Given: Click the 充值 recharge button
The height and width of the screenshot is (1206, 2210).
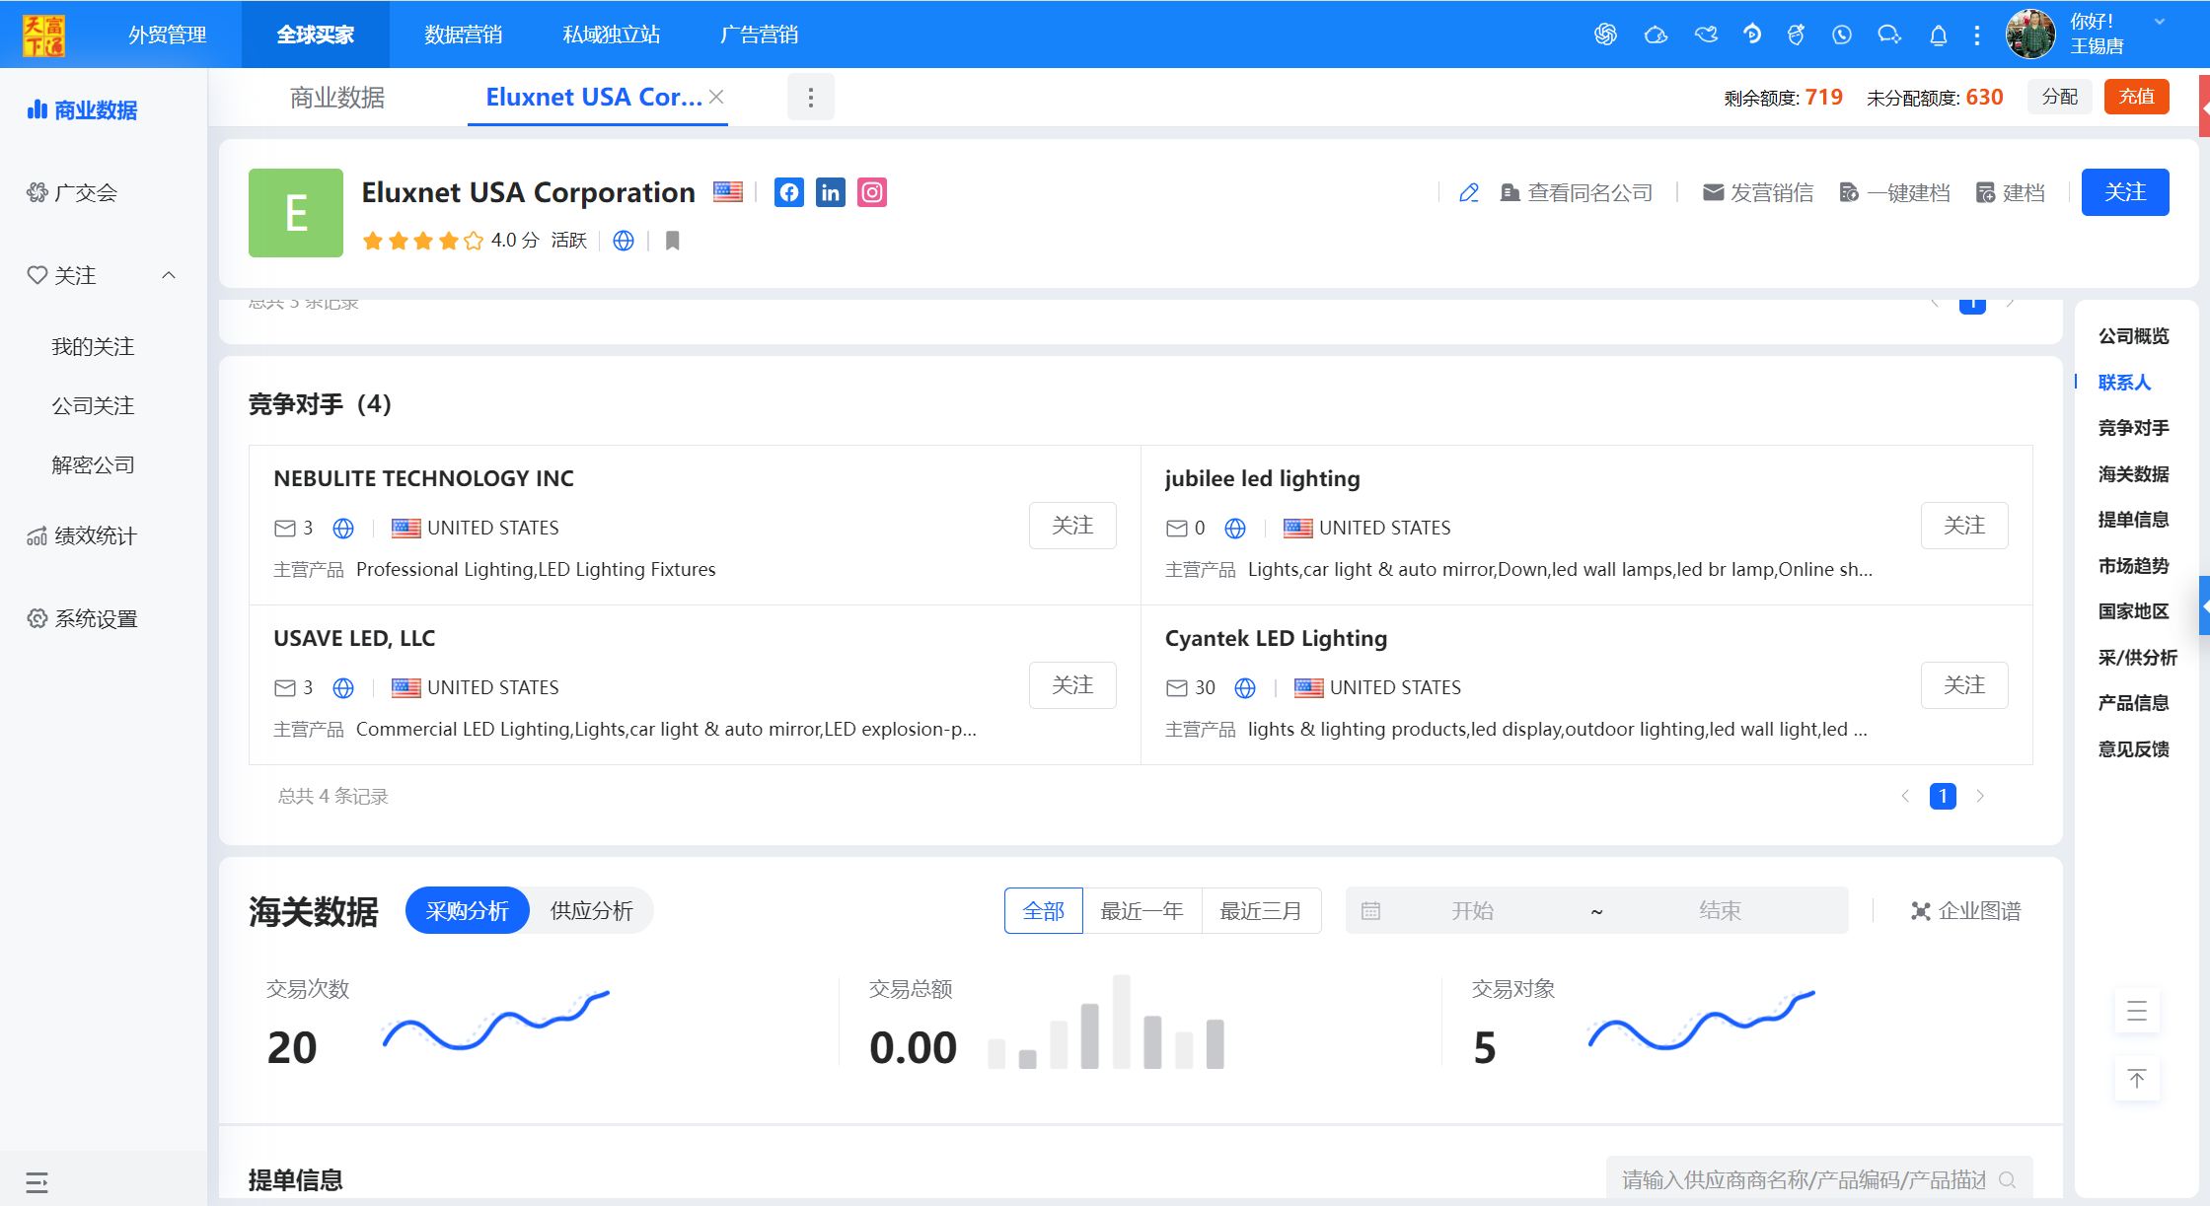Looking at the screenshot, I should [x=2137, y=97].
